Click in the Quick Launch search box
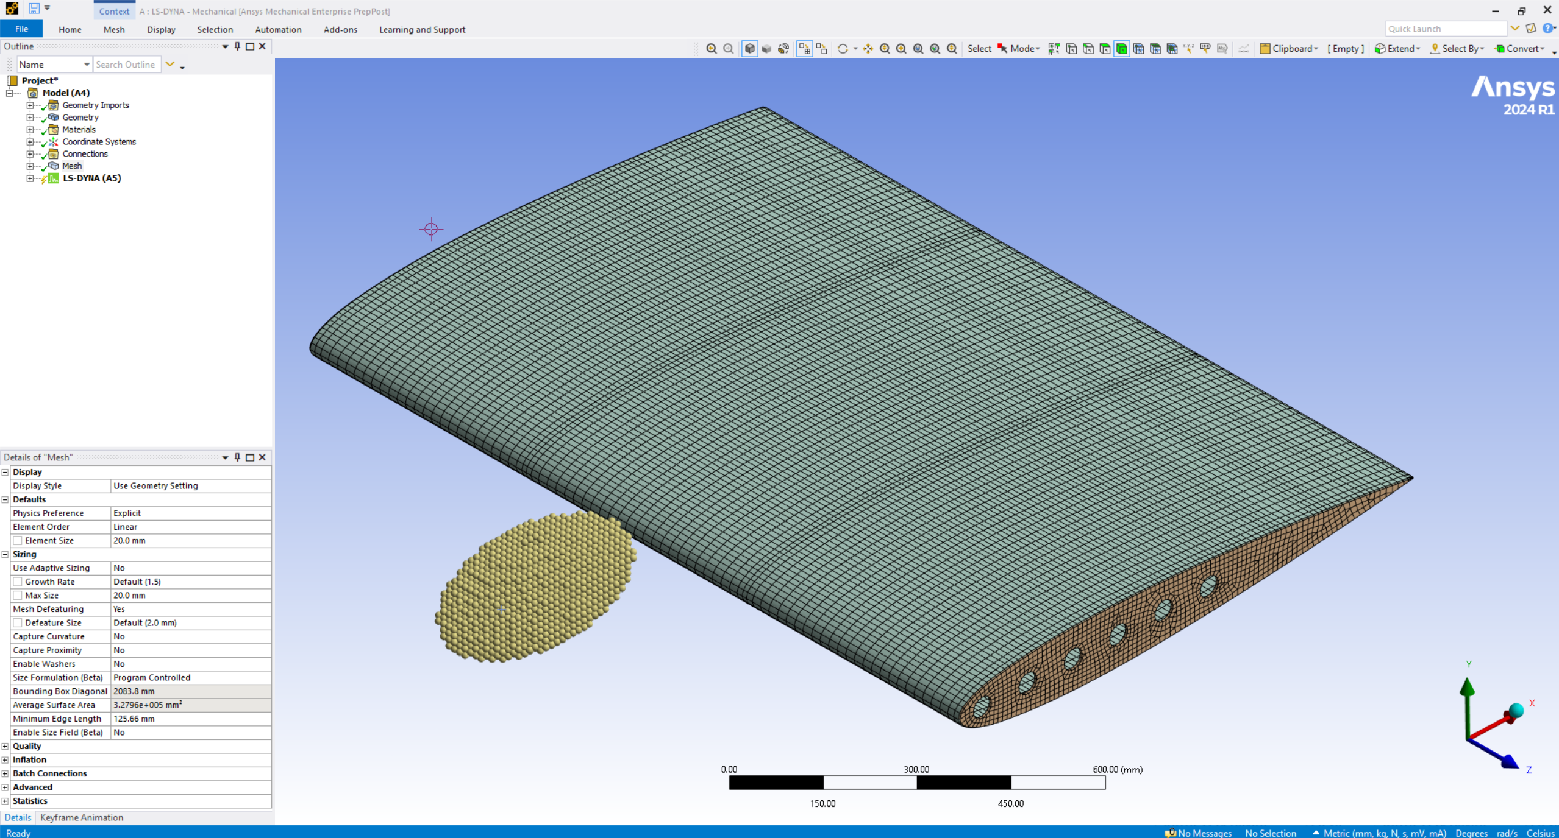Screen dimensions: 1559x838 [x=1446, y=29]
